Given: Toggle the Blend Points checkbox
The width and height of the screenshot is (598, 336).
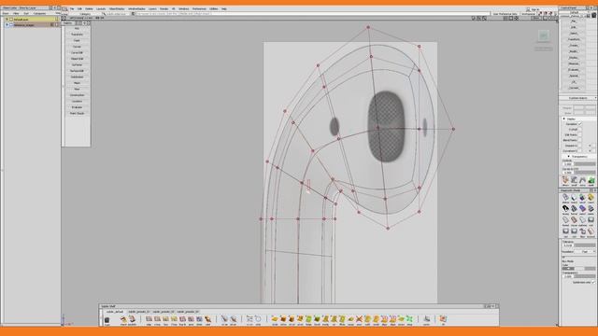Looking at the screenshot, I should click(x=579, y=140).
